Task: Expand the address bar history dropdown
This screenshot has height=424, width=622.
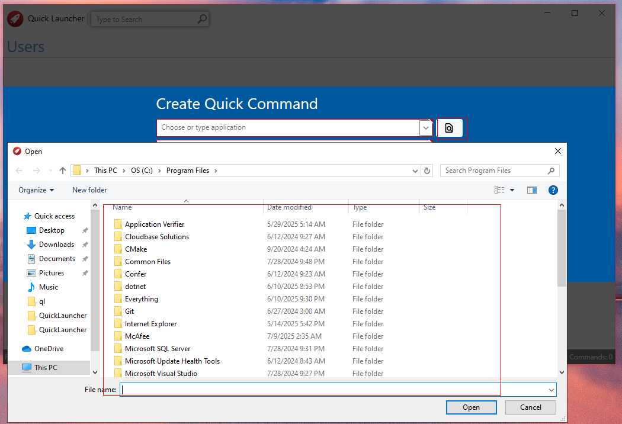Action: point(415,171)
